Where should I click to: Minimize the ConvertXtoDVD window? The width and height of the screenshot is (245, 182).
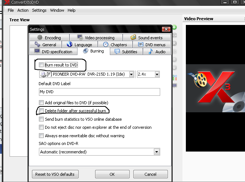click(x=225, y=2)
